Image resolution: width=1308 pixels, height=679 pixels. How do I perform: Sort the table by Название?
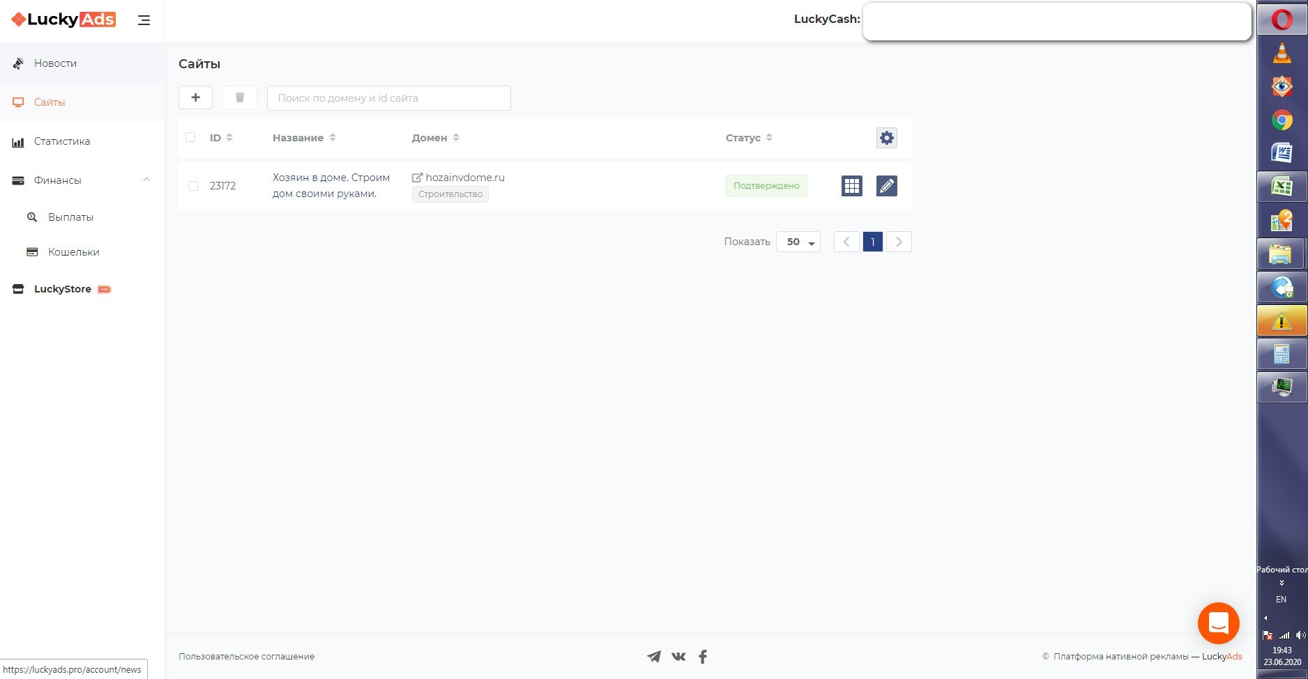[304, 138]
